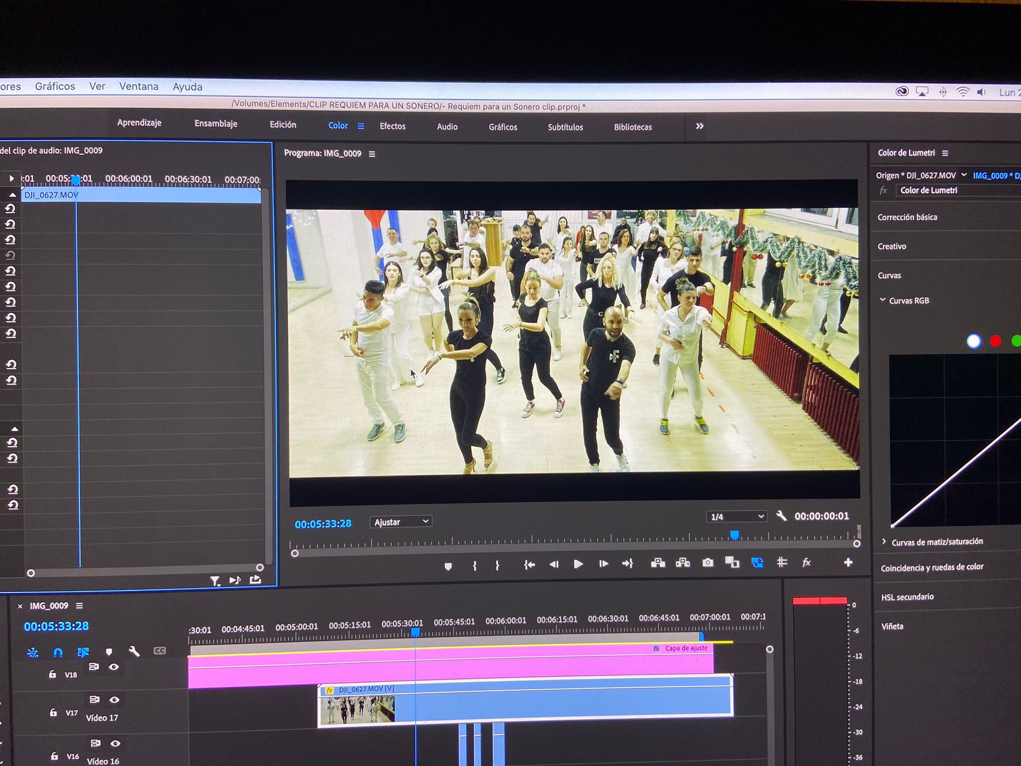This screenshot has width=1021, height=766.
Task: Export frame with the camera icon
Action: point(707,563)
